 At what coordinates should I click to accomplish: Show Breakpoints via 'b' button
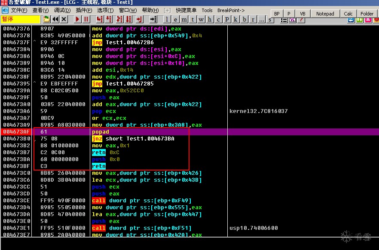[245, 19]
